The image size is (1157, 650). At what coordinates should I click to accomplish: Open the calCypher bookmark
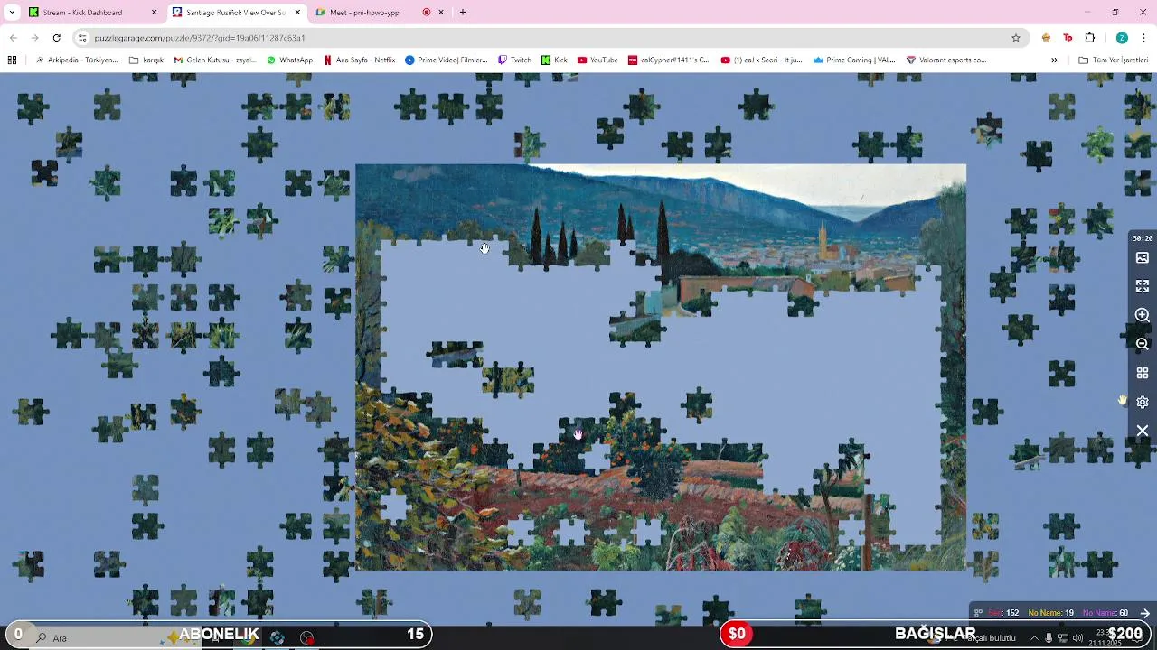tap(669, 60)
